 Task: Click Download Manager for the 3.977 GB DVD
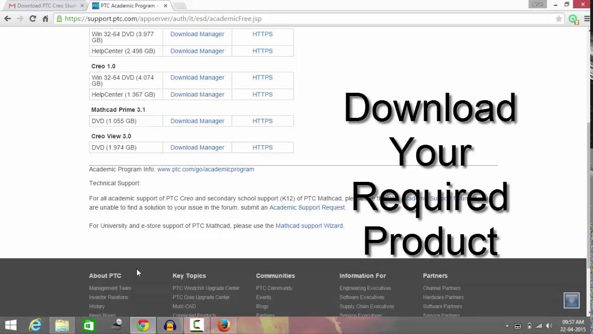pyautogui.click(x=197, y=34)
